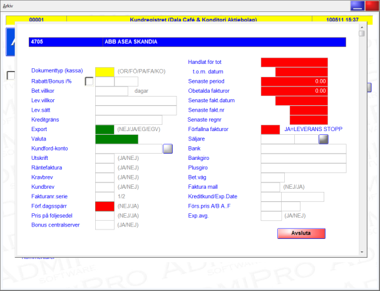Click the Bonus centralserver field
This screenshot has width=380, height=291.
(x=105, y=225)
